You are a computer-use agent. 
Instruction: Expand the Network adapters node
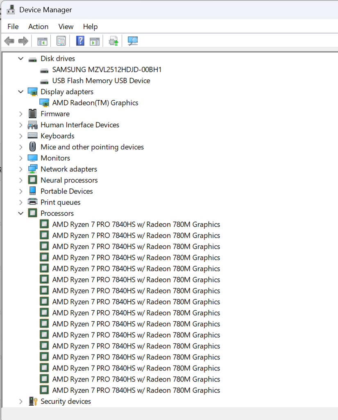click(20, 169)
